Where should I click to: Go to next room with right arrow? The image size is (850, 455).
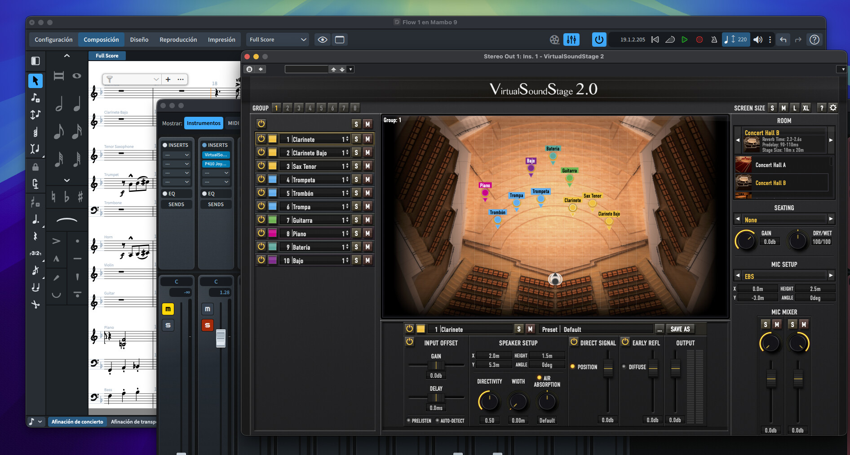(x=831, y=140)
